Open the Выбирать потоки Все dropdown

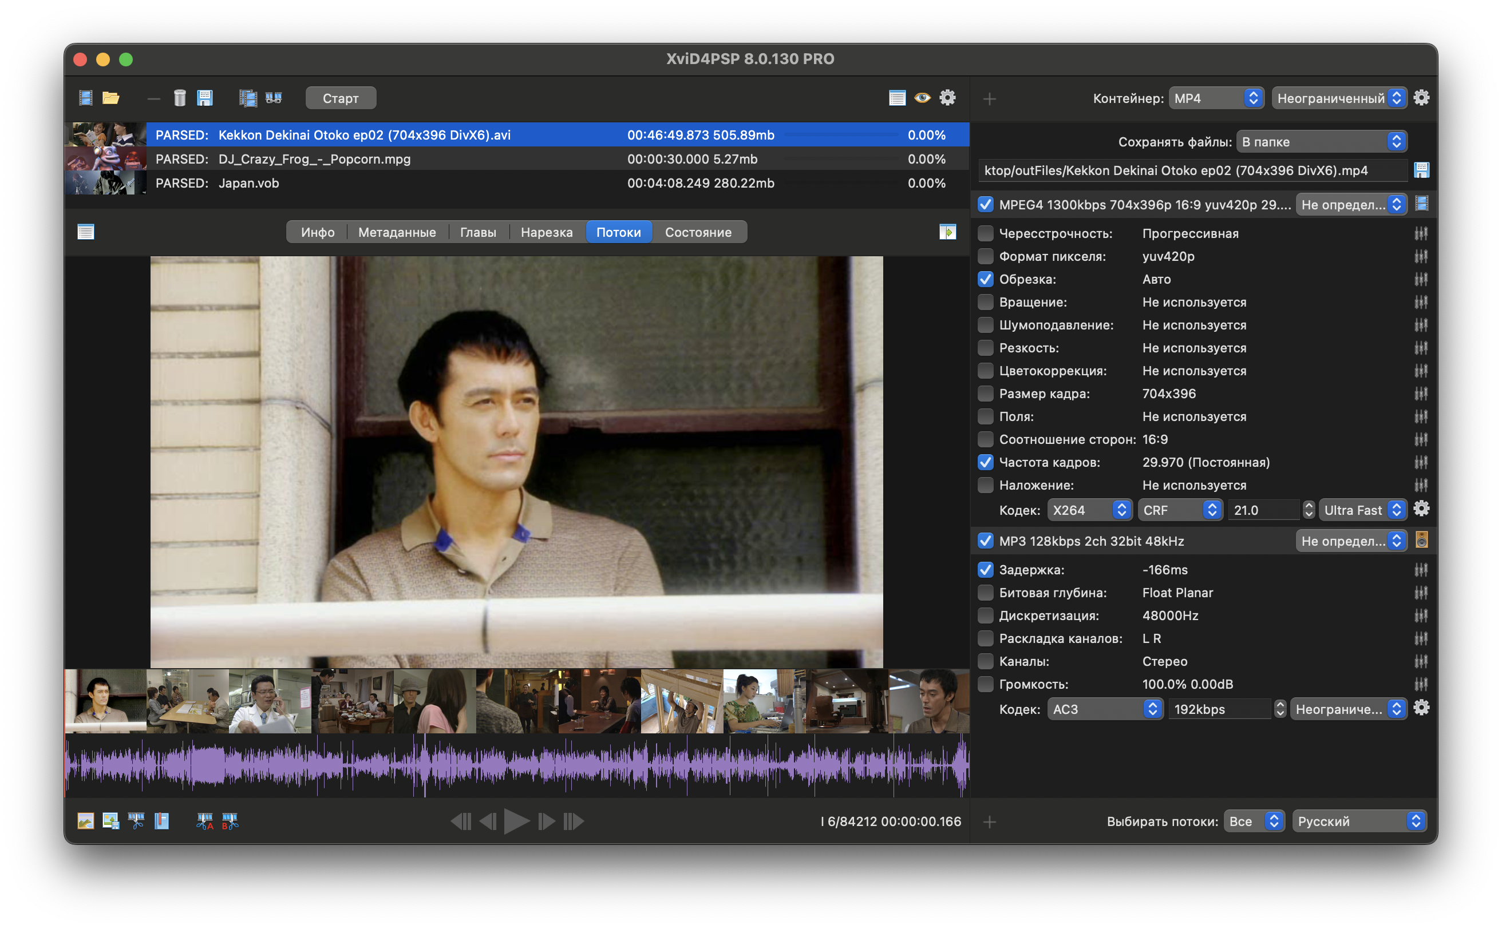[x=1254, y=821]
